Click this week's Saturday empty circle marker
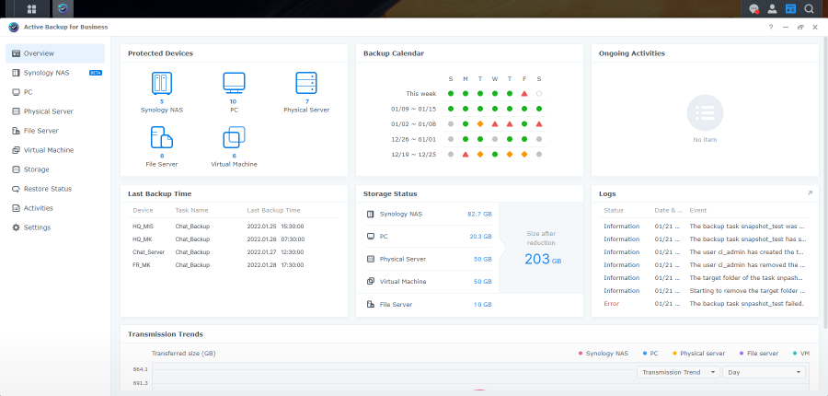 pyautogui.click(x=538, y=94)
